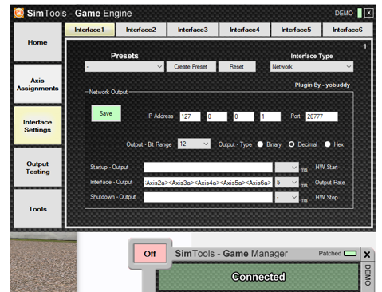
Task: Open the Interface Type dropdown
Action: point(312,66)
